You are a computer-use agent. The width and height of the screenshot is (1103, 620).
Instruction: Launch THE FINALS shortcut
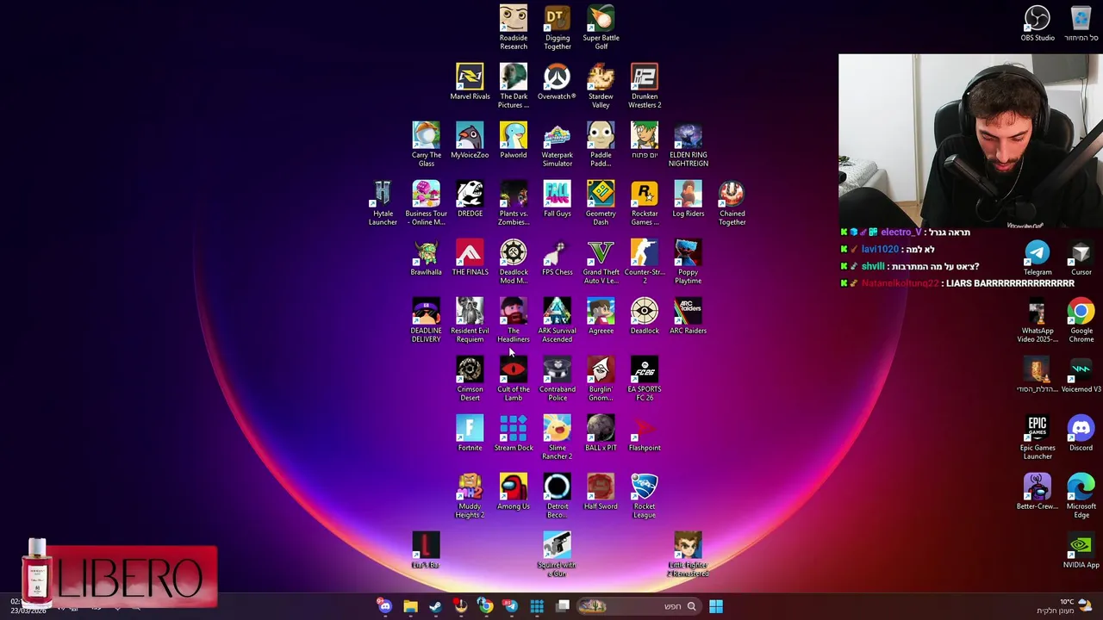tap(470, 257)
